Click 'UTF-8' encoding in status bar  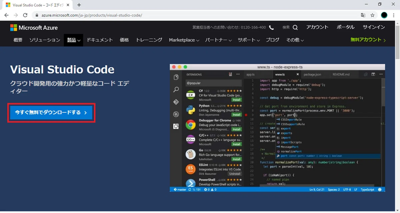coord(347,189)
